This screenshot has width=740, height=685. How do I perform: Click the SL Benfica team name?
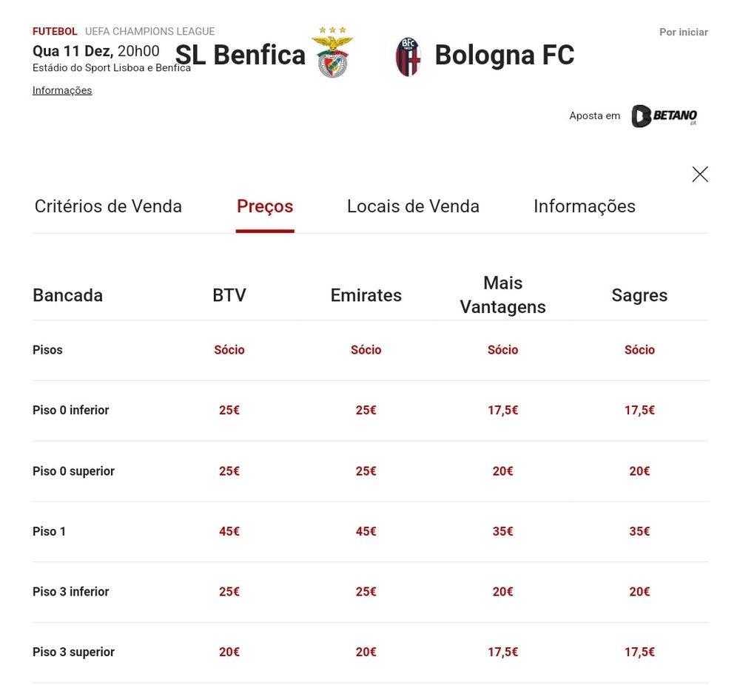point(240,55)
